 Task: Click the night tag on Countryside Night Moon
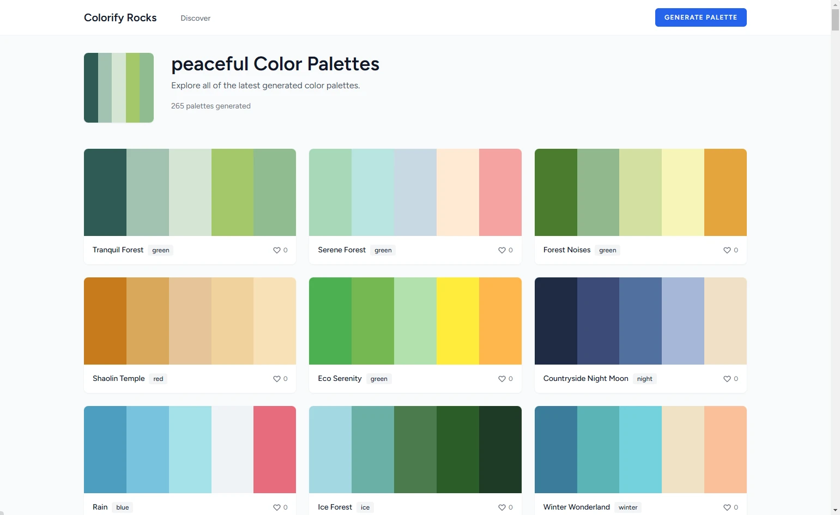point(644,379)
